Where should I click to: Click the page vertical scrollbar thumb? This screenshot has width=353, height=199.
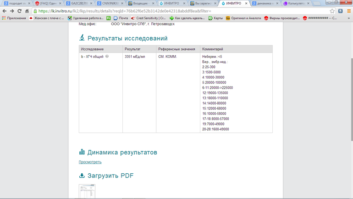point(352,99)
